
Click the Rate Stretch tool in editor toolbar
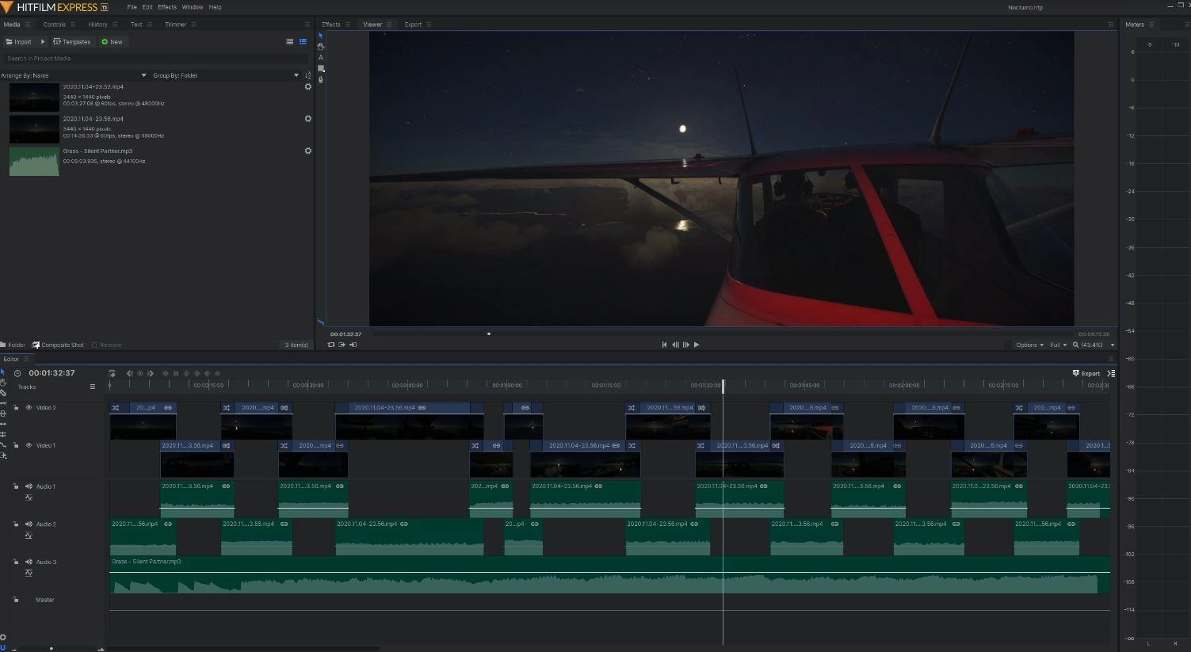click(x=3, y=444)
